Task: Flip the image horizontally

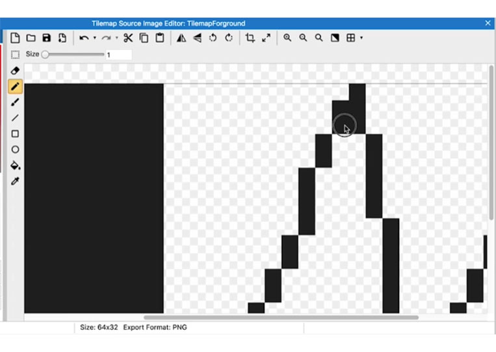Action: [181, 38]
